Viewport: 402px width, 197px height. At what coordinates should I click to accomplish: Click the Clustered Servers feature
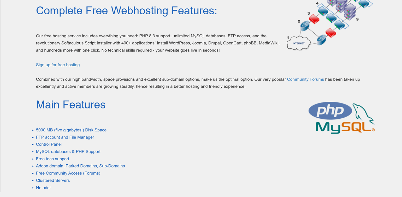53,181
